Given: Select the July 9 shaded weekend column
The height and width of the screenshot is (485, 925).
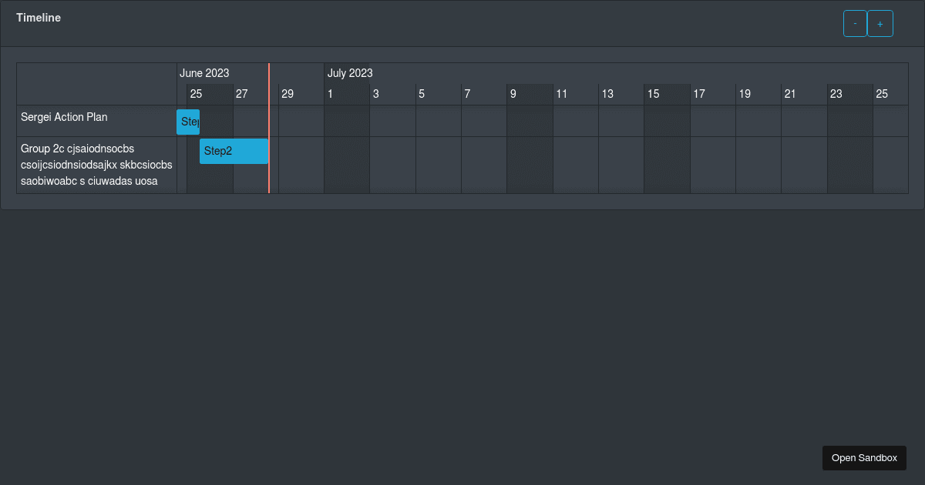Looking at the screenshot, I should tap(529, 93).
